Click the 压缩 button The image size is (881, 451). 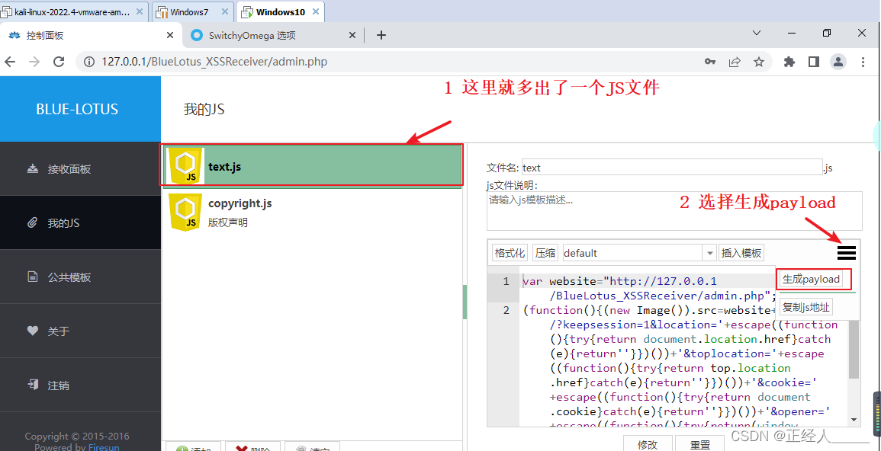(545, 253)
